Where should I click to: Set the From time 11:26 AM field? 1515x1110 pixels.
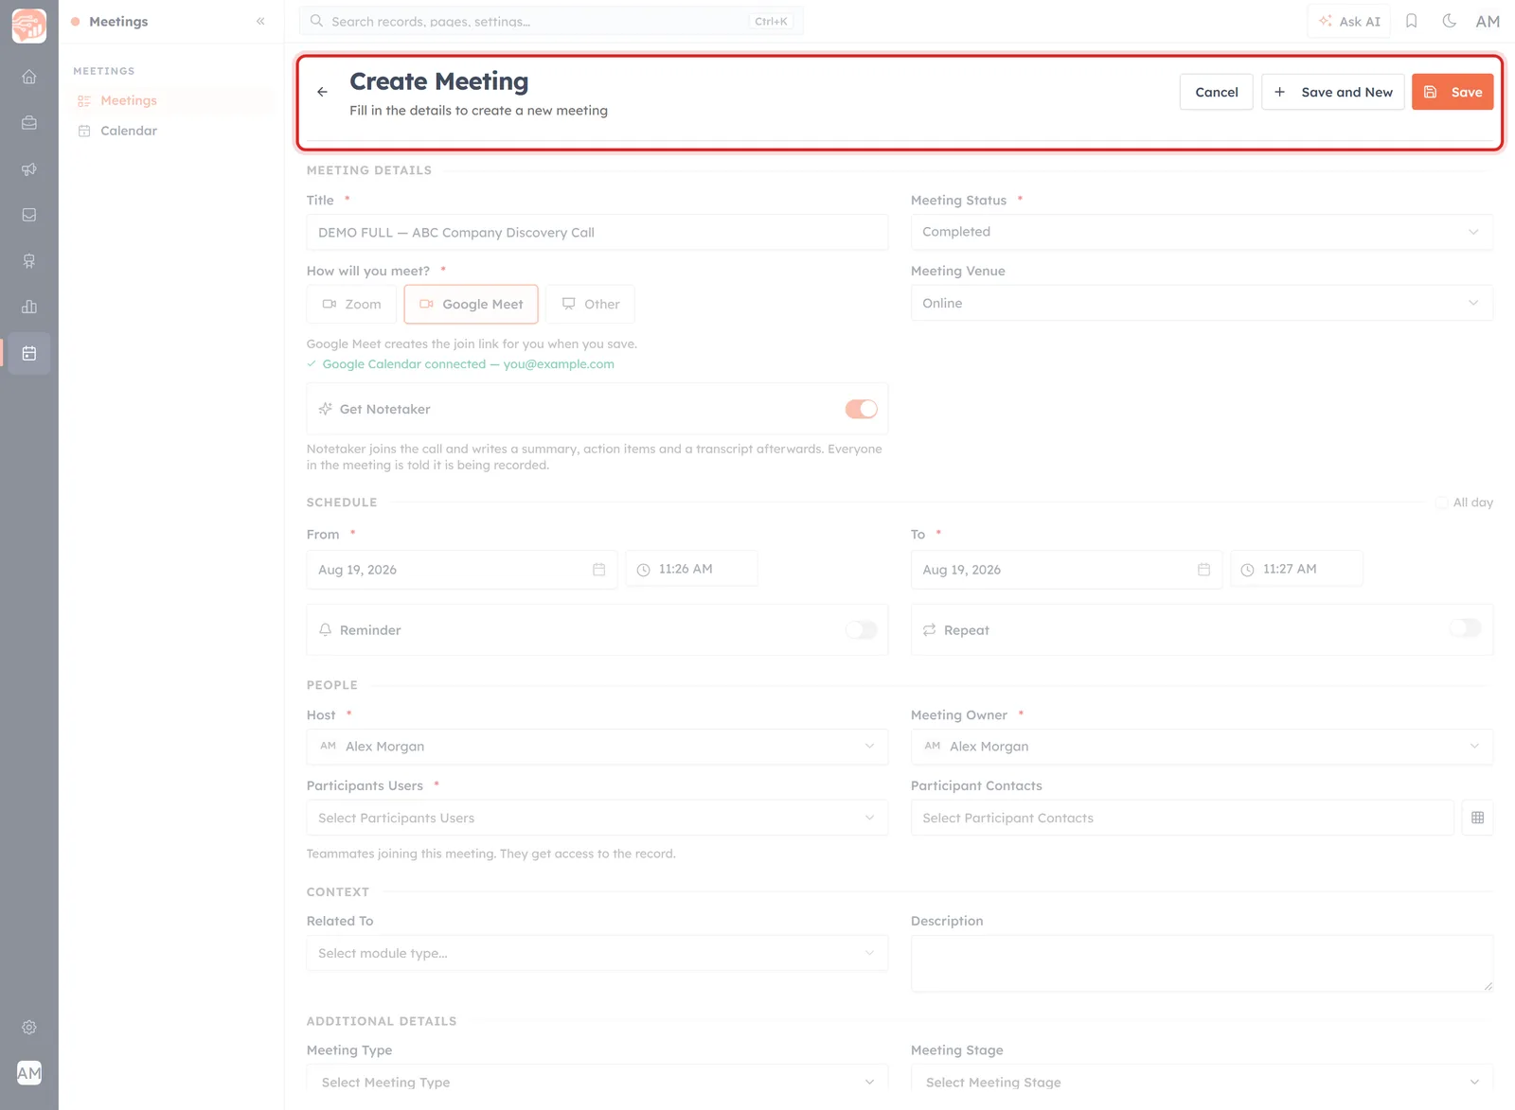[691, 569]
